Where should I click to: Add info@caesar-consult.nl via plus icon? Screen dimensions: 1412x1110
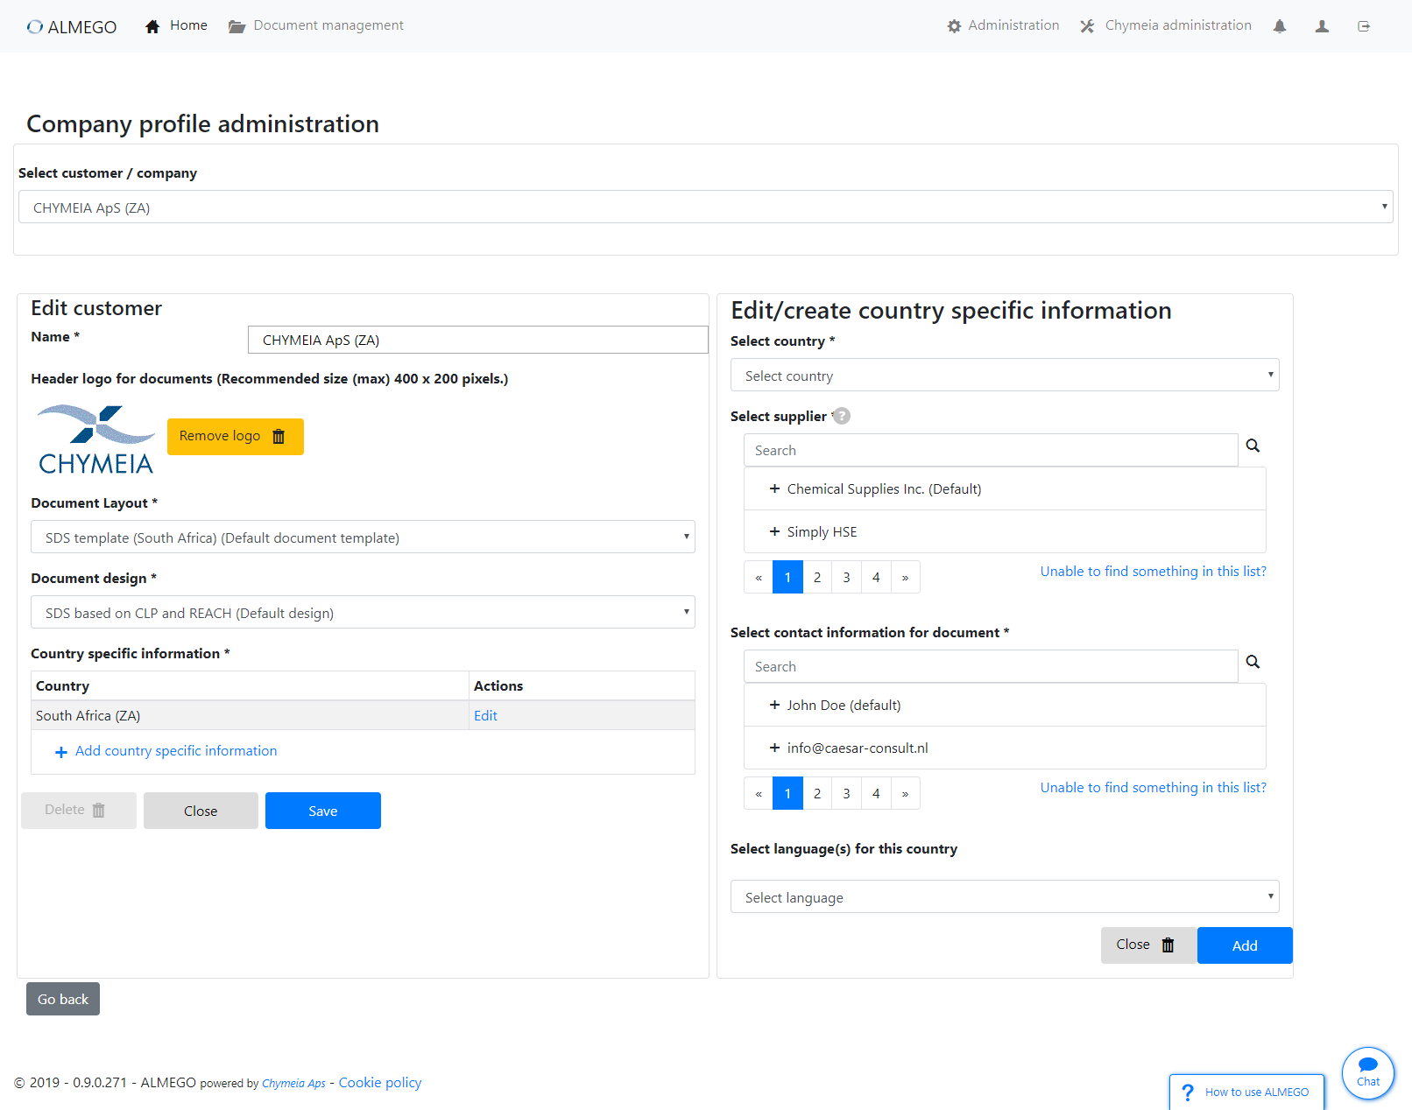[774, 748]
